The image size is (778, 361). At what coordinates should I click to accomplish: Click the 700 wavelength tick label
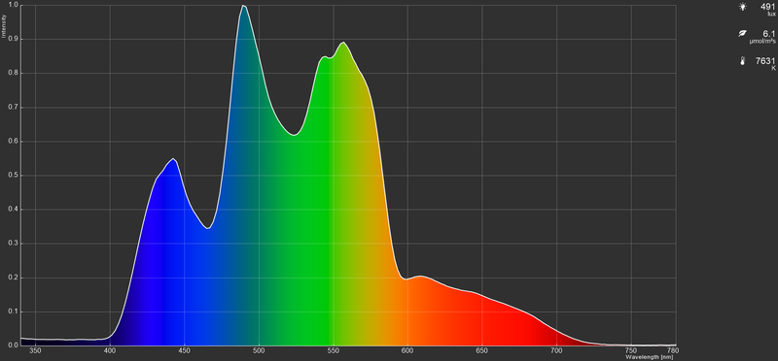coord(556,350)
